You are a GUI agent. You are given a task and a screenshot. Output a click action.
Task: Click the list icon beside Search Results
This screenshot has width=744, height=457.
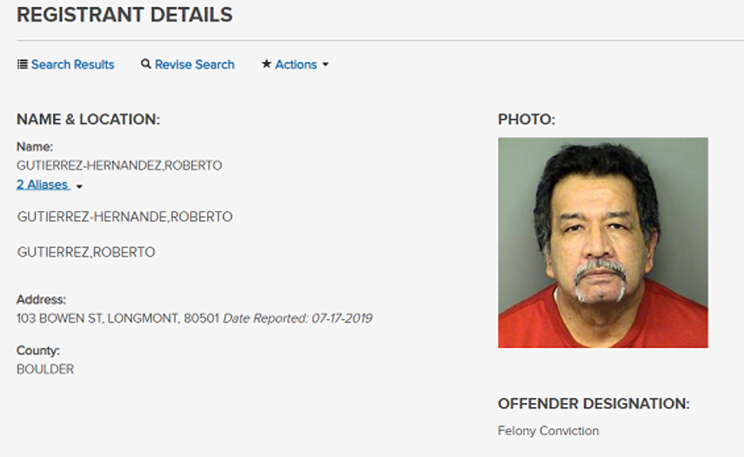22,64
